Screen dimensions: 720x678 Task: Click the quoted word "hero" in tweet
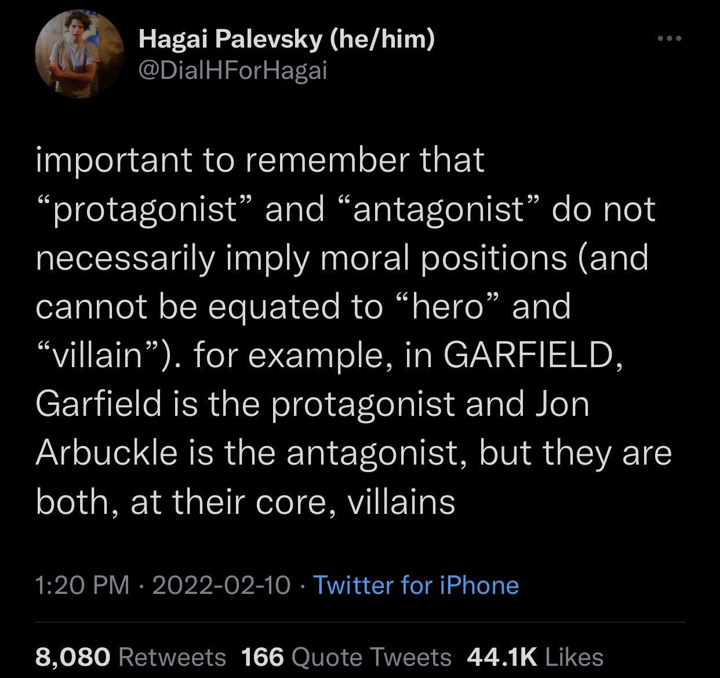click(446, 306)
